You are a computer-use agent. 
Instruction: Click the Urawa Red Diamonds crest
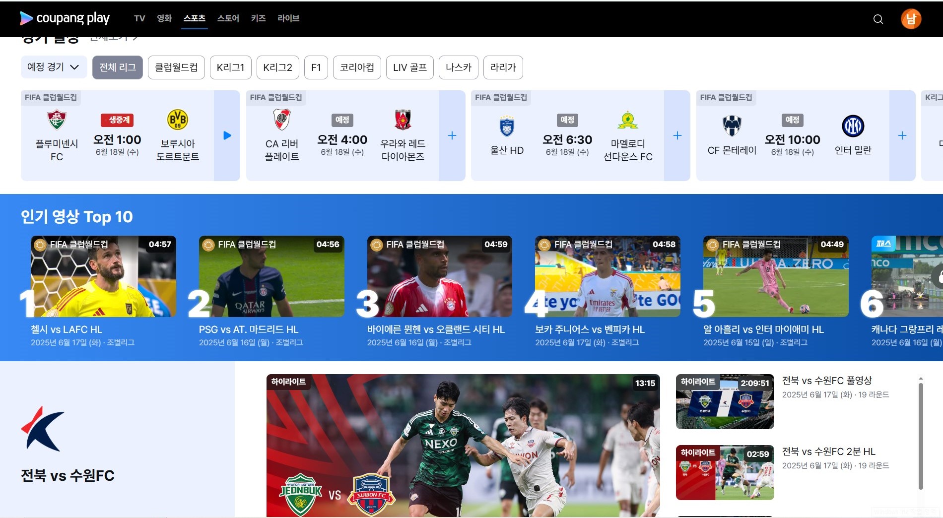pyautogui.click(x=403, y=120)
